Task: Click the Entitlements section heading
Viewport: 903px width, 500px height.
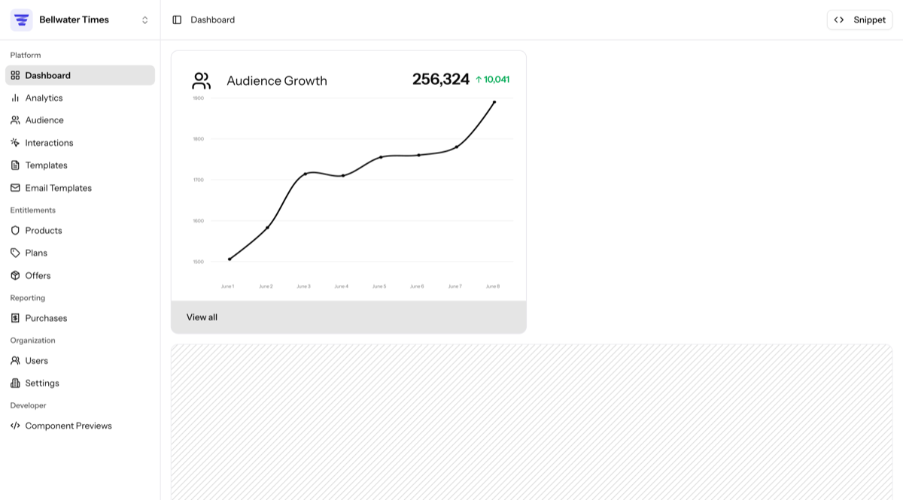Action: pos(33,210)
